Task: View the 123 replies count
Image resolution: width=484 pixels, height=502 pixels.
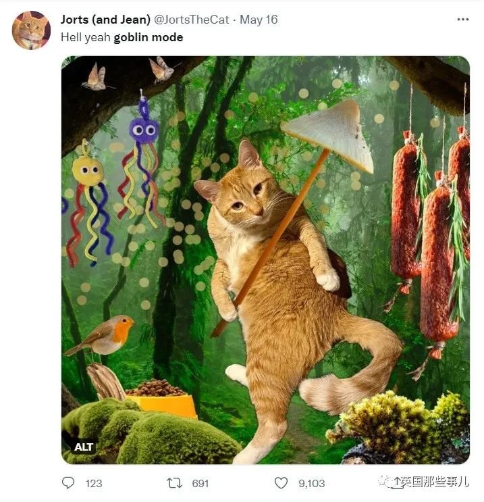Action: (94, 483)
